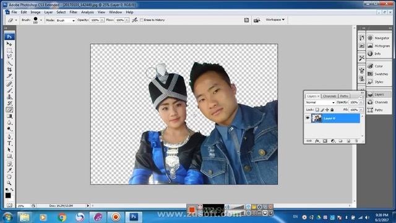Toggle airbrush mode in options bar
The image size is (396, 223).
click(135, 20)
